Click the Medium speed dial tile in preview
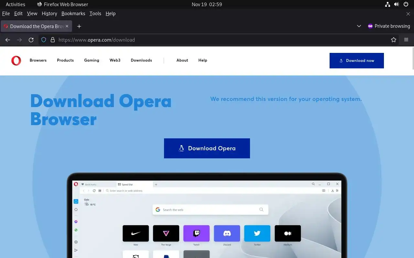The width and height of the screenshot is (414, 258). click(288, 233)
